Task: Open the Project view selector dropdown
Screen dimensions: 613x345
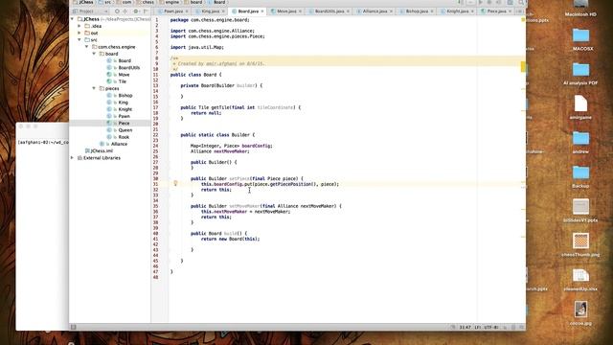Action: (90, 11)
